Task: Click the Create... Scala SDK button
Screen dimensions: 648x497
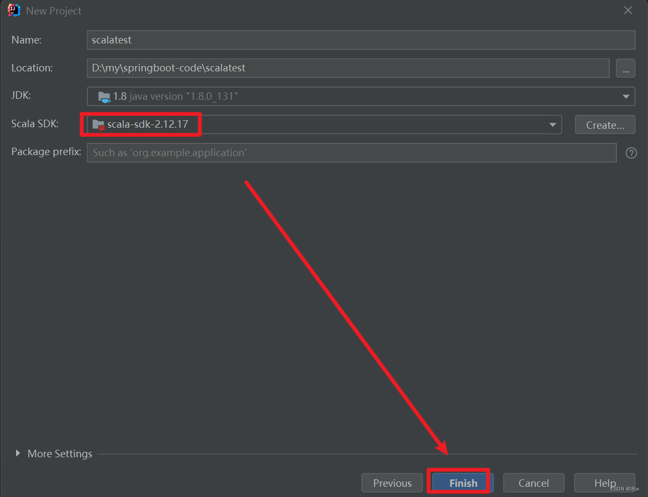Action: click(x=605, y=125)
